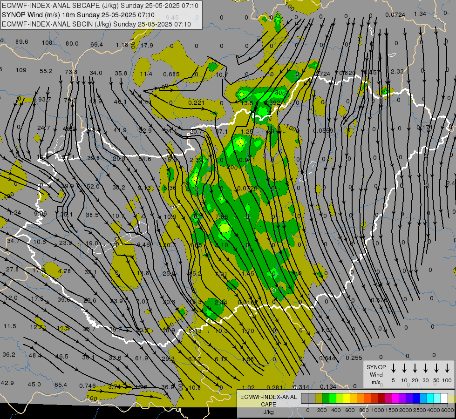Viewport: 456px width, 419px height.
Task: Select the pure yellow CAPE legend swatch
Action: (x=347, y=399)
